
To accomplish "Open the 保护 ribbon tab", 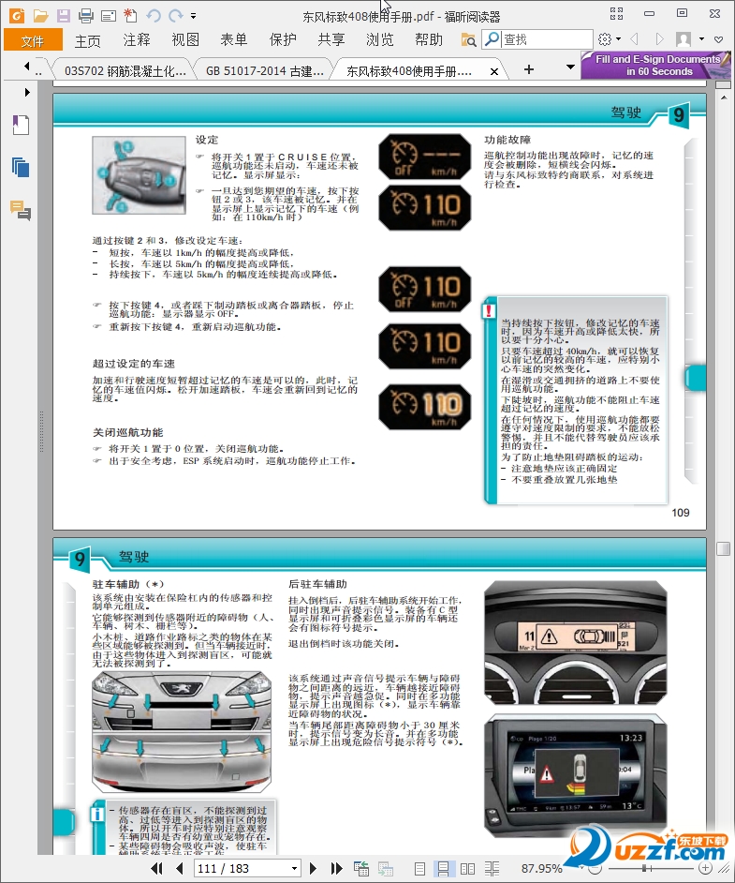I will click(283, 39).
